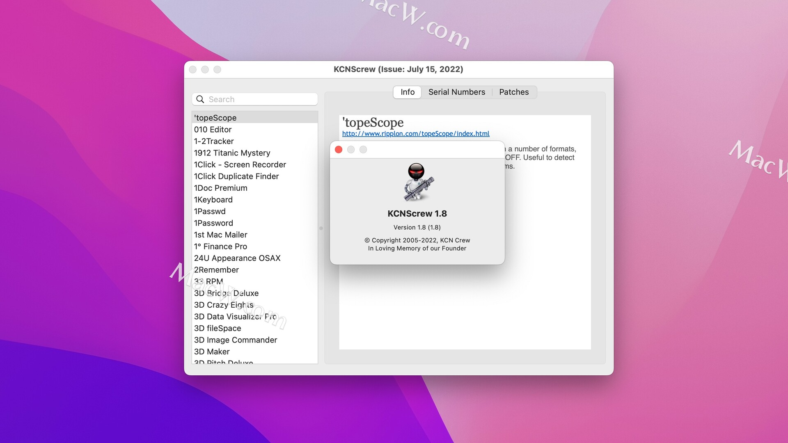Switch to the Info tab

[x=407, y=91]
